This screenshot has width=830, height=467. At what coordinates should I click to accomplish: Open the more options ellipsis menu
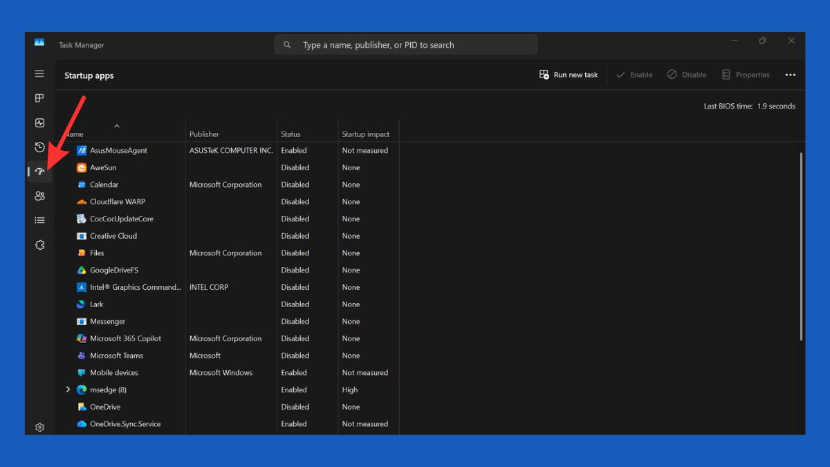click(791, 75)
